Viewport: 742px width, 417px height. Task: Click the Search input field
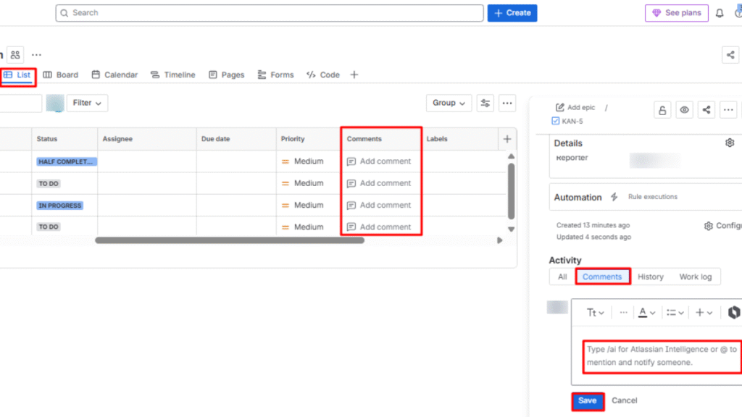pos(270,13)
